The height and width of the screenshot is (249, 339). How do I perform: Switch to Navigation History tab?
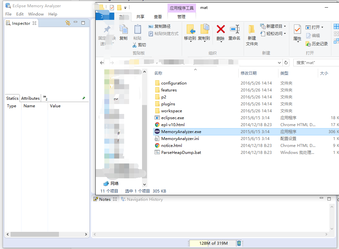click(x=142, y=199)
